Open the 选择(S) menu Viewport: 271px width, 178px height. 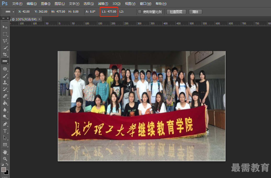pyautogui.click(x=88, y=4)
